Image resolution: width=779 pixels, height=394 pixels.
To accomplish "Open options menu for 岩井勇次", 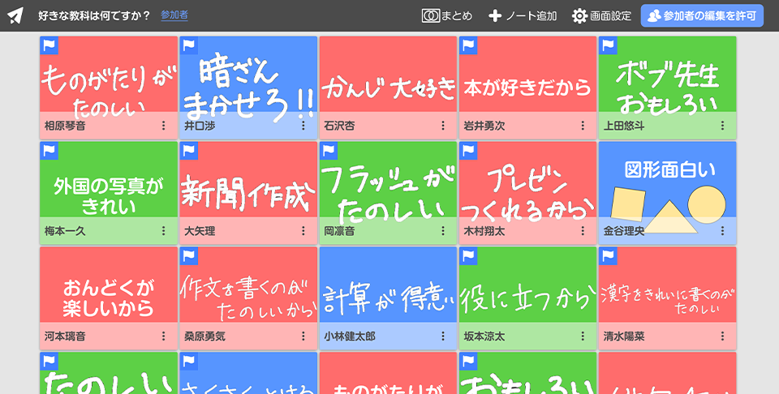I will pos(583,126).
